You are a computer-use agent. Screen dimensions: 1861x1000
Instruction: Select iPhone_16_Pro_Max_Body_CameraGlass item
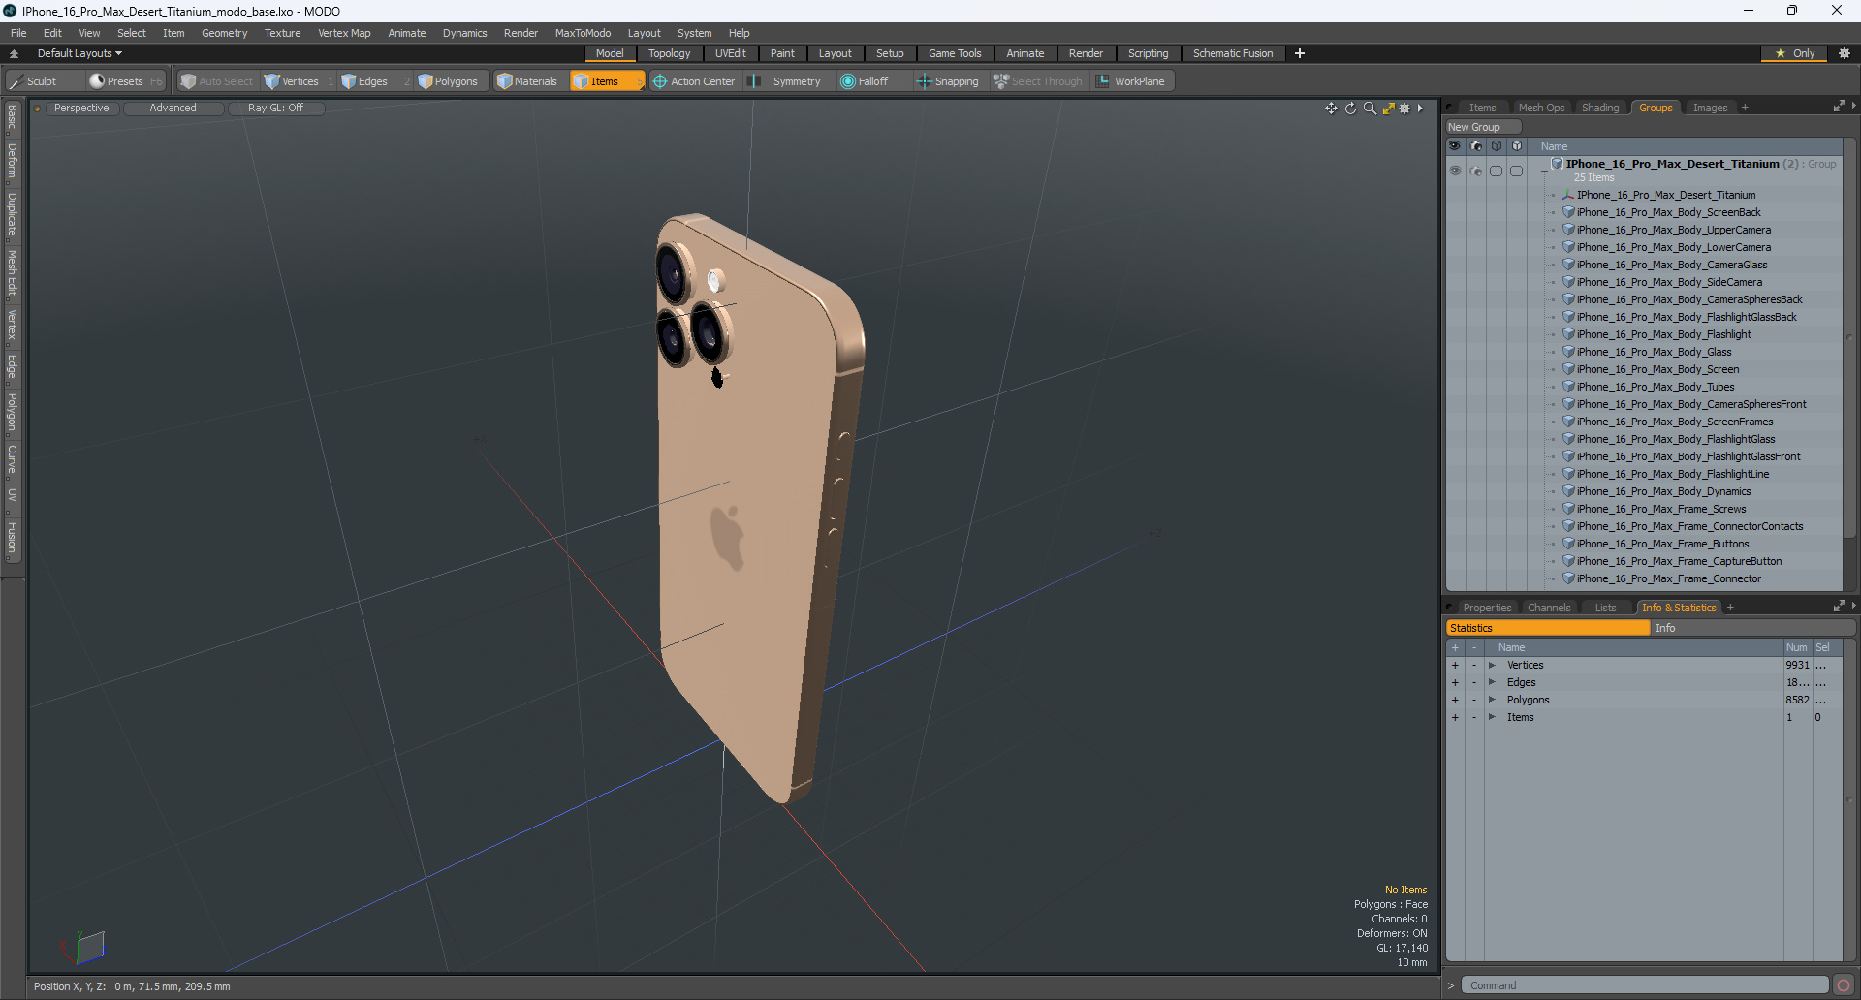[x=1672, y=265]
